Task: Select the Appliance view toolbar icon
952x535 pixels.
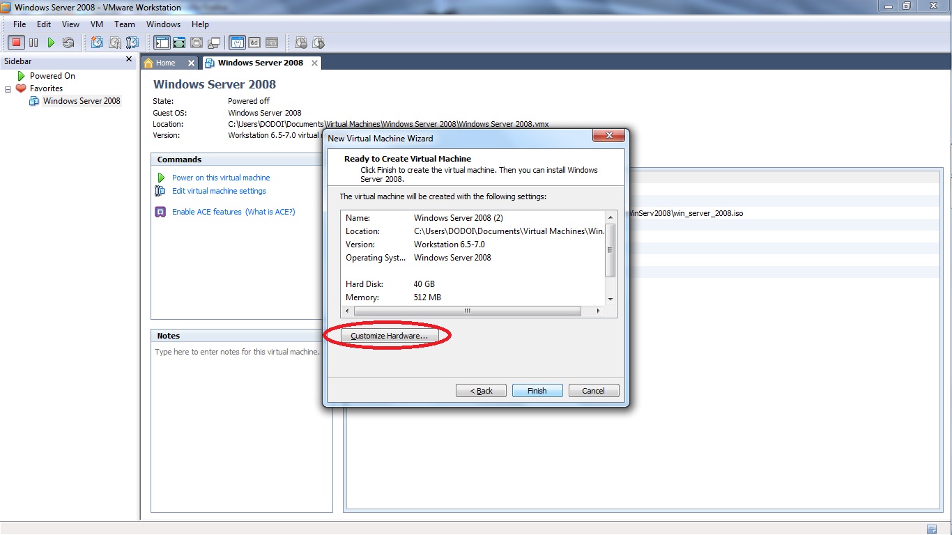Action: 254,43
